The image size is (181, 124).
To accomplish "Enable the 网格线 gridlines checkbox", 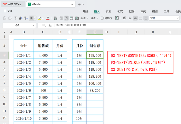I will [x=102, y=18].
